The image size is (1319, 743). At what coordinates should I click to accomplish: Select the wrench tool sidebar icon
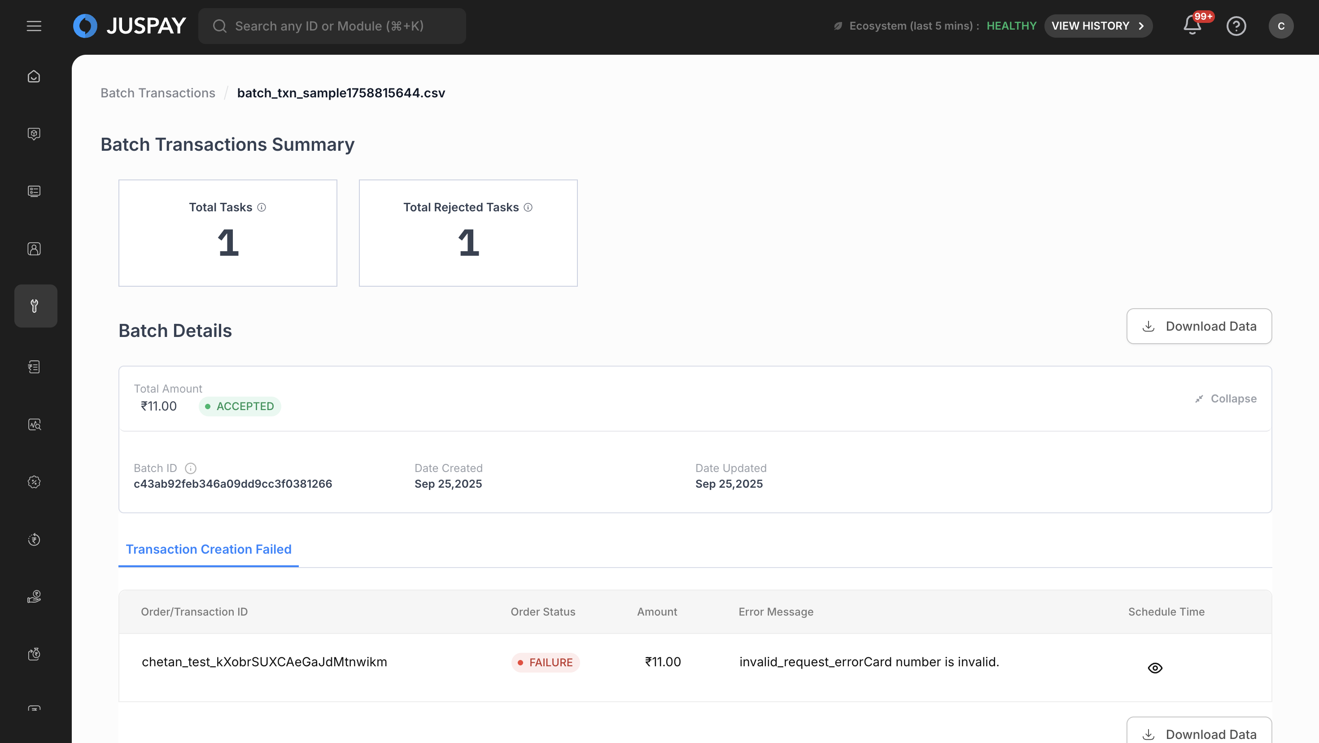click(34, 306)
